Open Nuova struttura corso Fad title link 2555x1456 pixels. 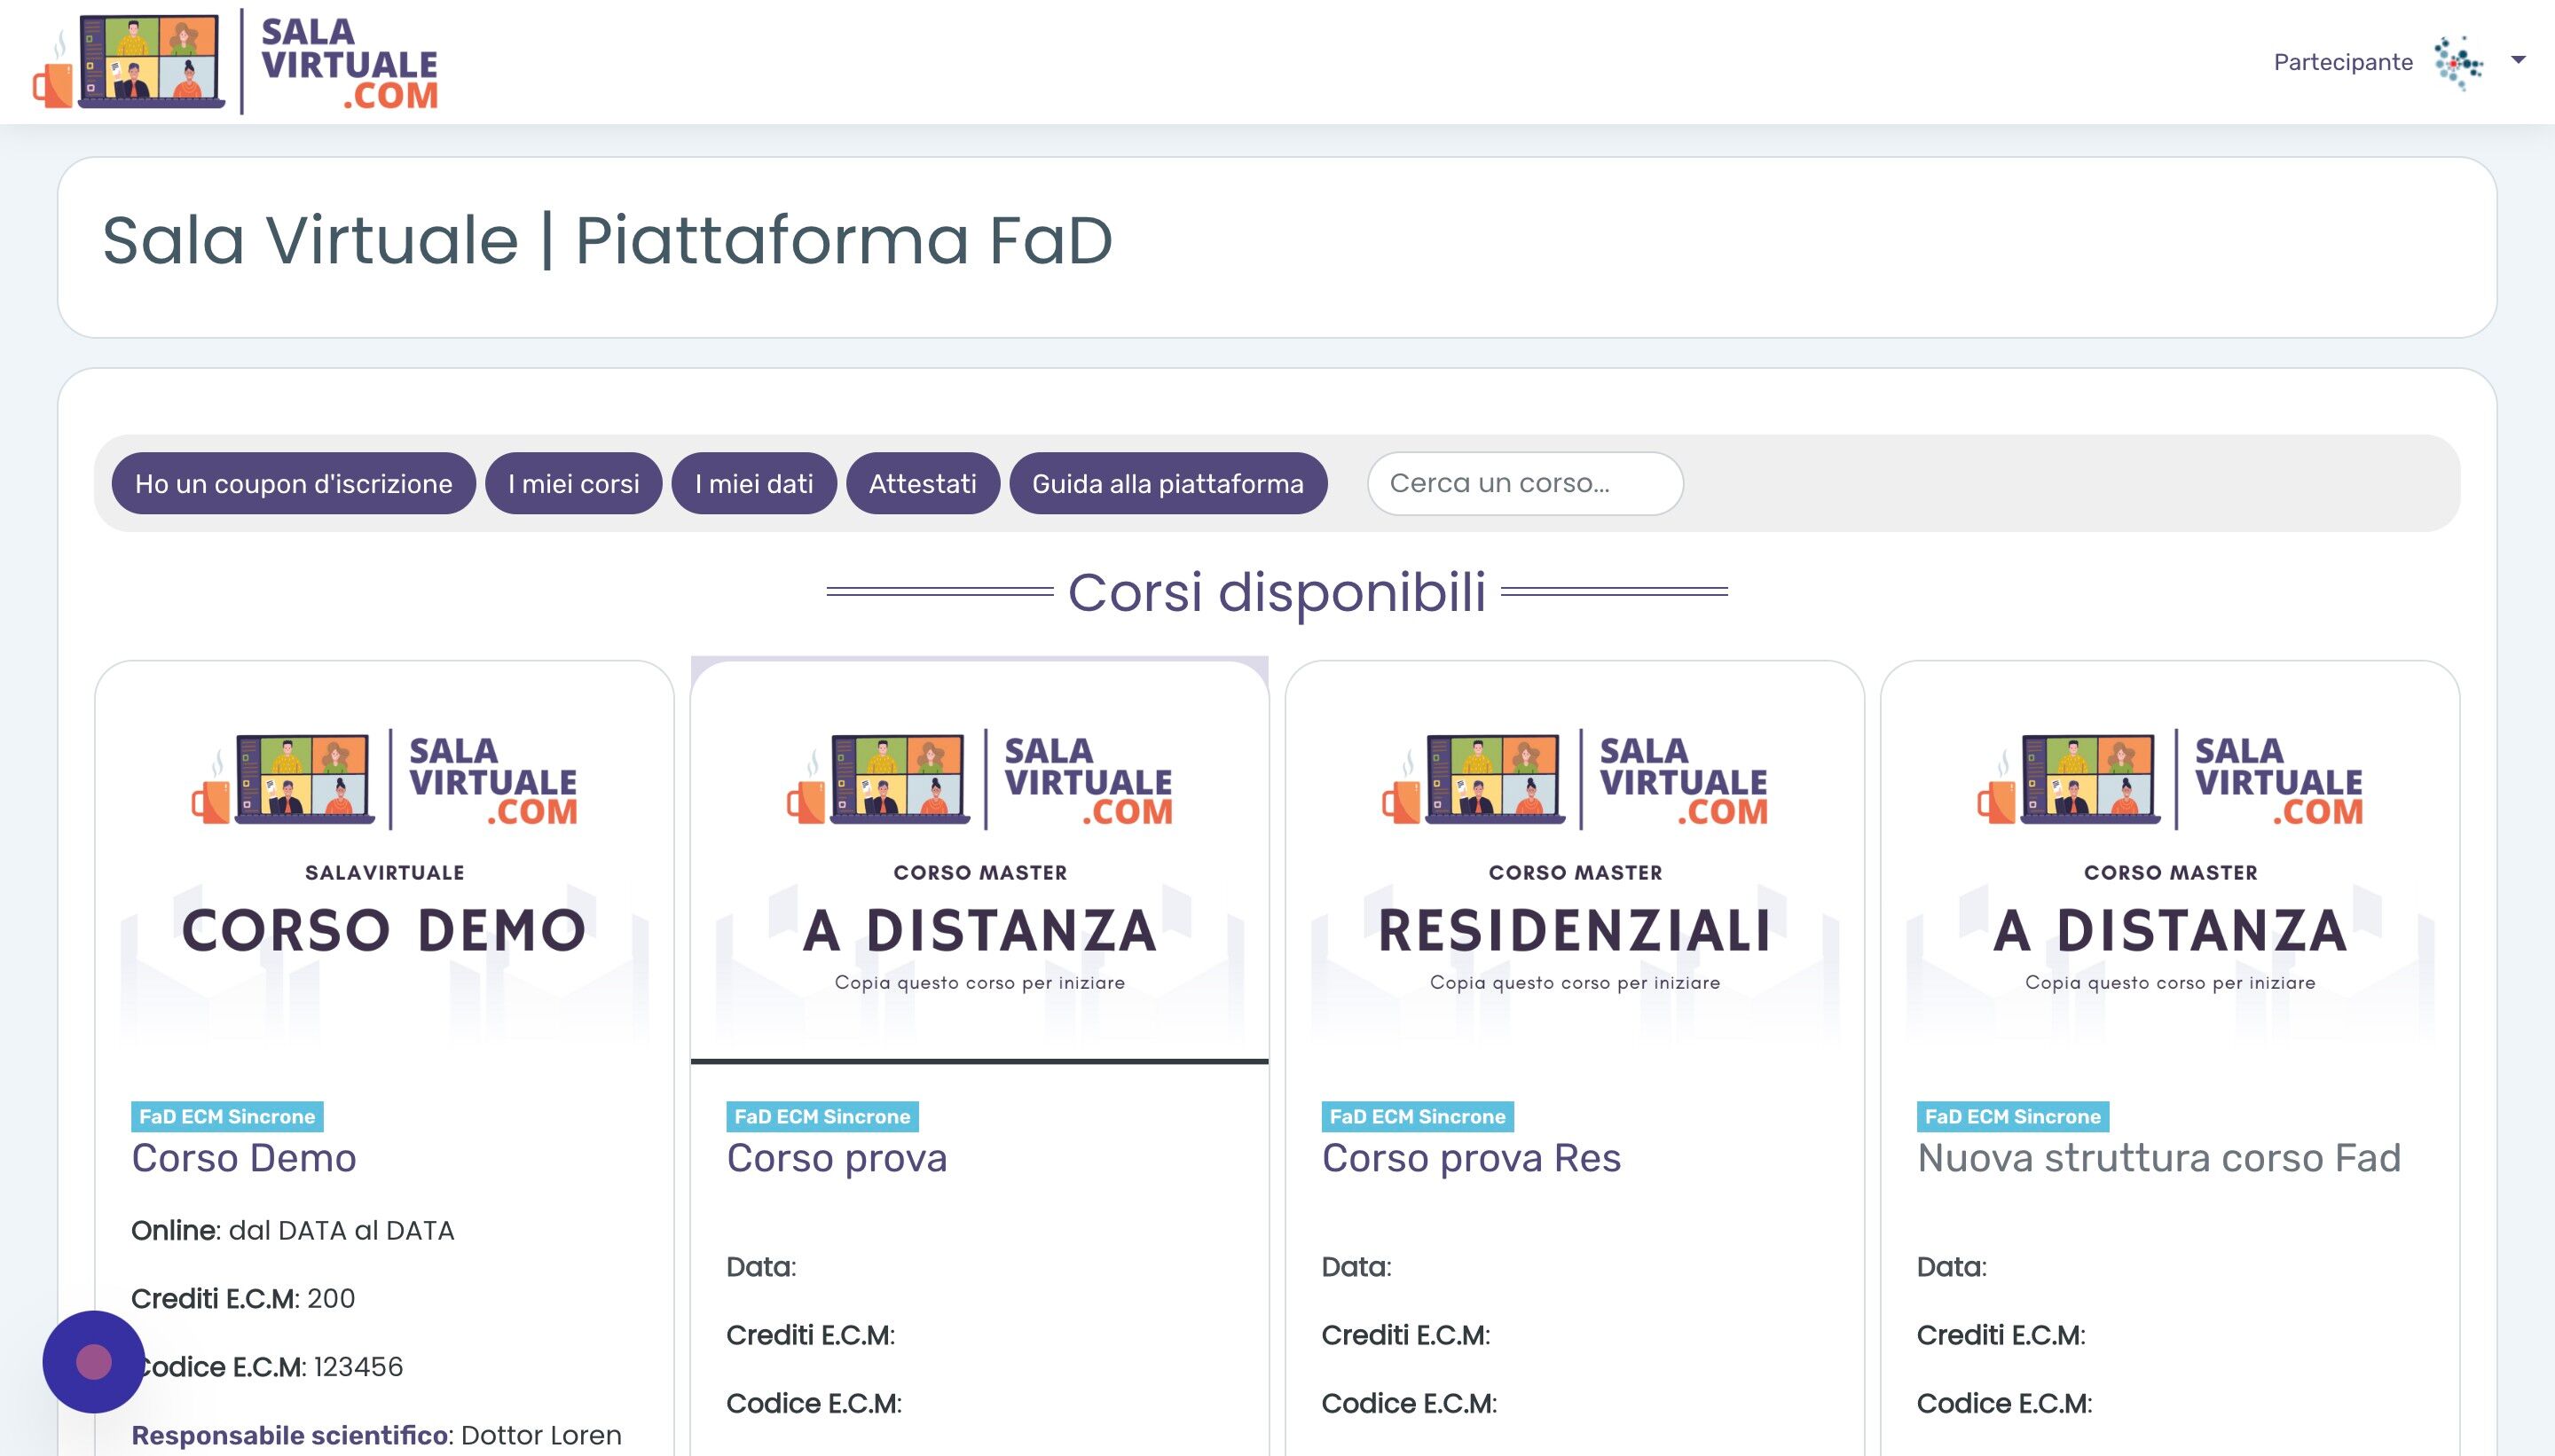pyautogui.click(x=2158, y=1158)
